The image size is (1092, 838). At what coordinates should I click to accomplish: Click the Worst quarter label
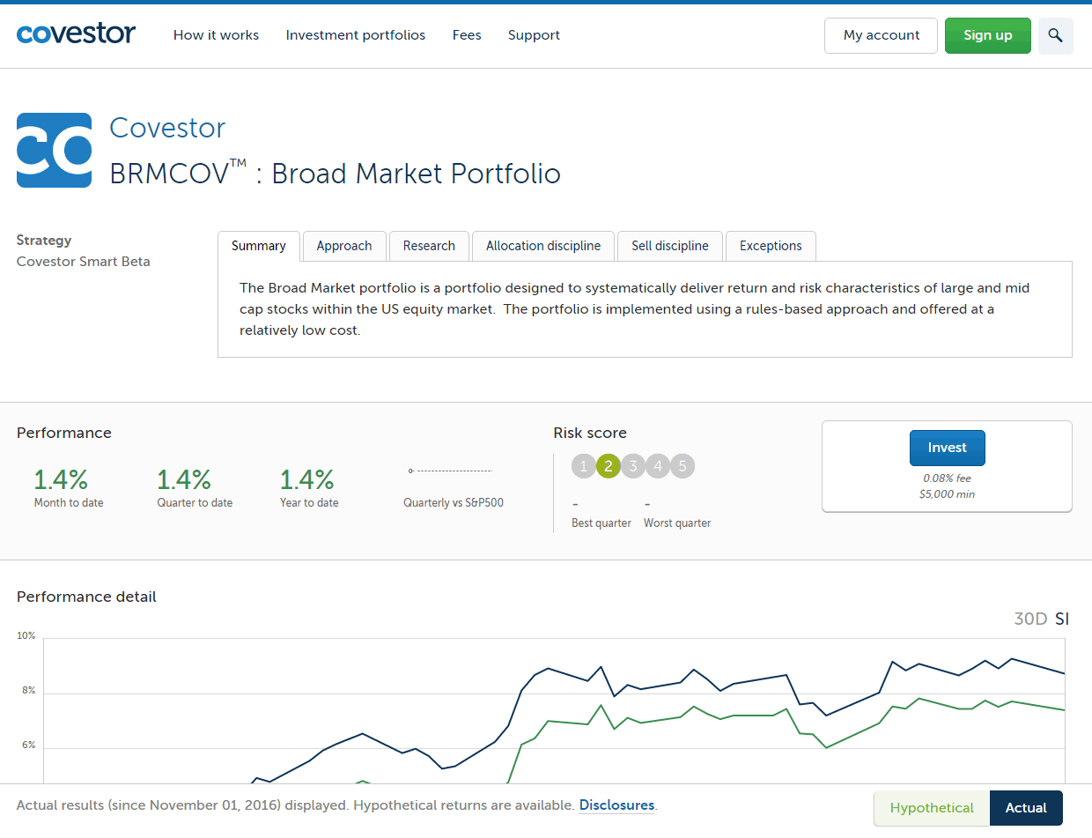(677, 523)
